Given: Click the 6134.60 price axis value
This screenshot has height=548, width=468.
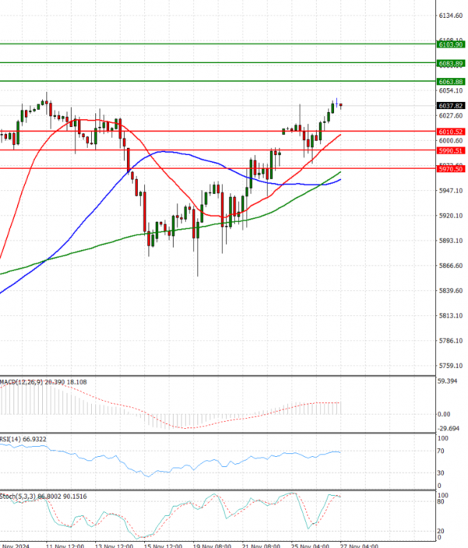Looking at the screenshot, I should [x=451, y=16].
